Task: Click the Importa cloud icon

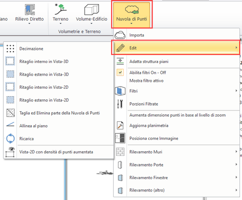Action: point(120,35)
